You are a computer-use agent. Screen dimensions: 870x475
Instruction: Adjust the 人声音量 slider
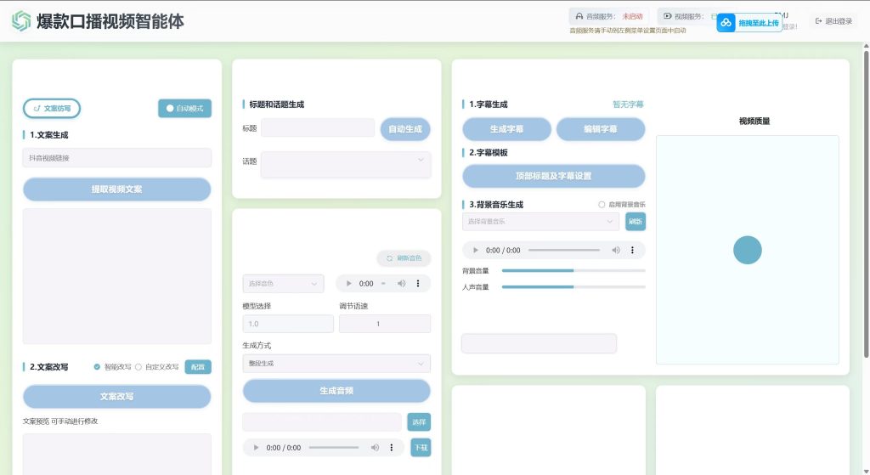pyautogui.click(x=573, y=287)
